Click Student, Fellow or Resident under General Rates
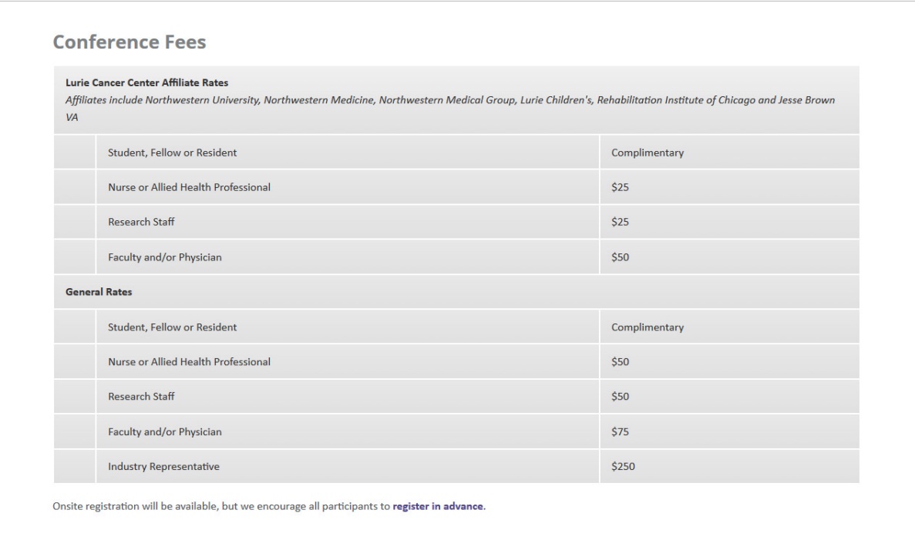 172,327
